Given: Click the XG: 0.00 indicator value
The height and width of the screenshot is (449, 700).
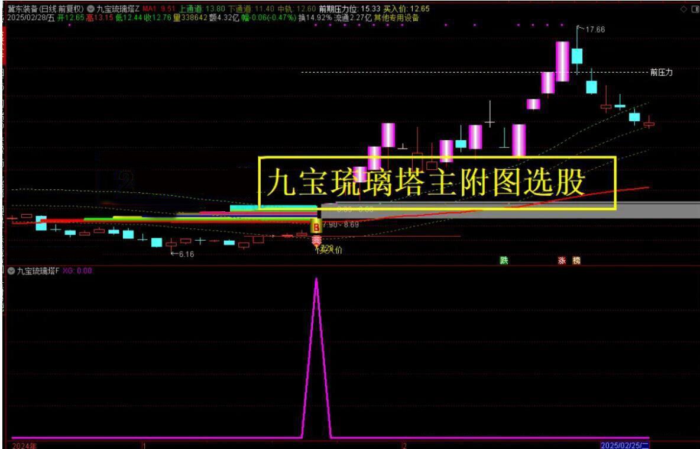Looking at the screenshot, I should coord(77,271).
